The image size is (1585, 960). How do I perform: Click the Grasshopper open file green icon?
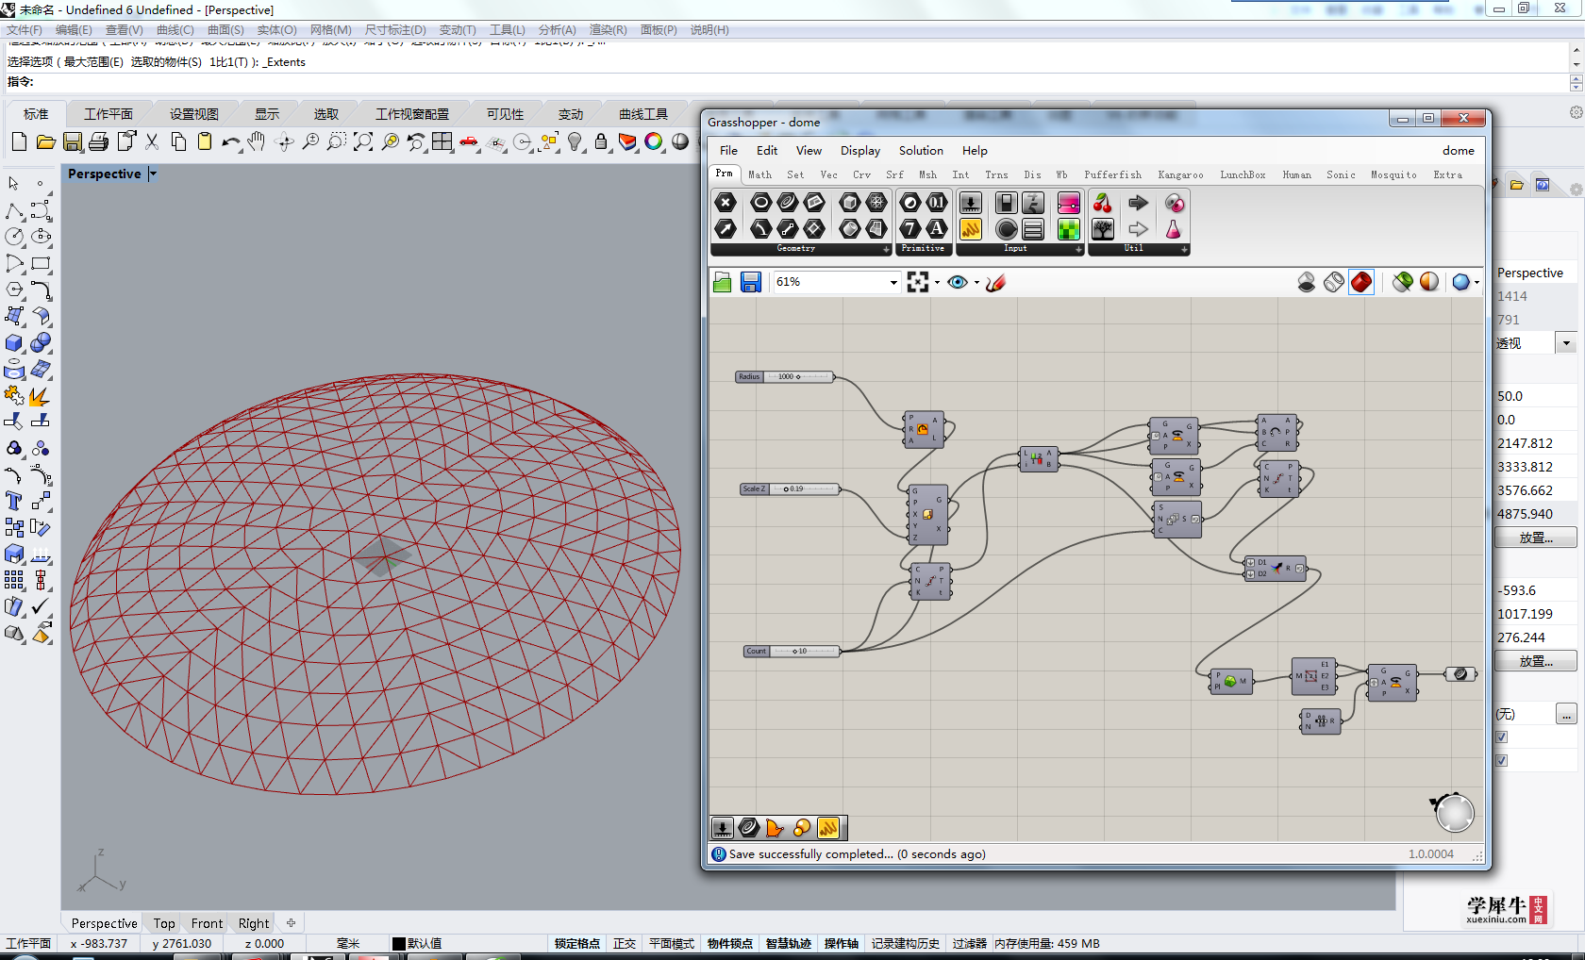[723, 282]
